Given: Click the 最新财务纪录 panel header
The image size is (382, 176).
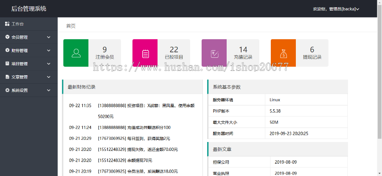Looking at the screenshot, I should [132, 87].
